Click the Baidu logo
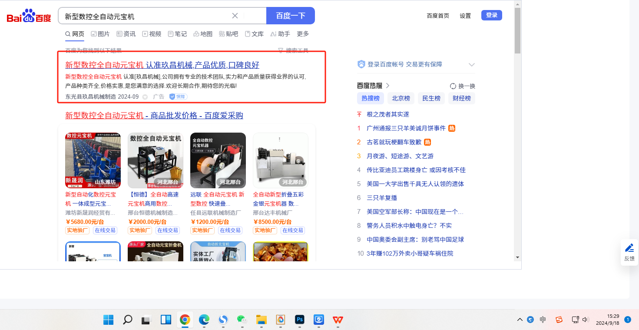Screen dimensions: 639x330 (29, 16)
